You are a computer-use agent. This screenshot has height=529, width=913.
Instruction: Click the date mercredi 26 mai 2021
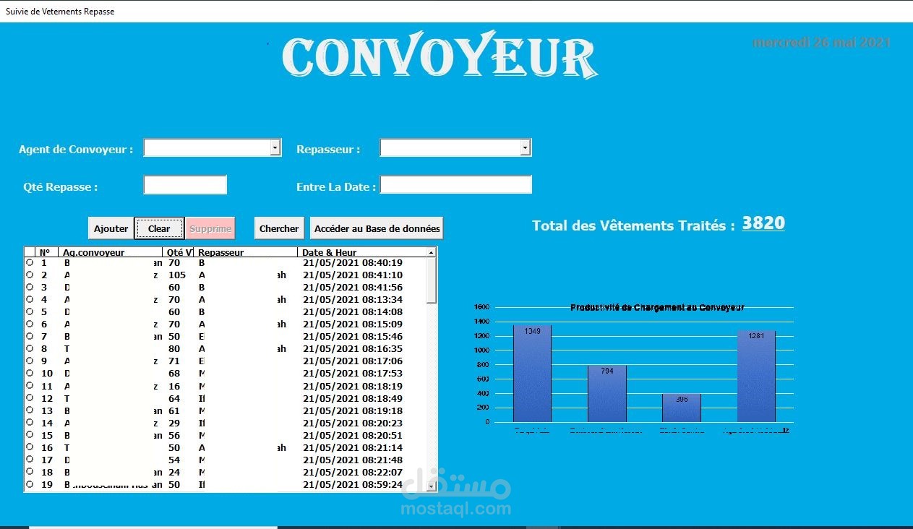click(x=822, y=43)
